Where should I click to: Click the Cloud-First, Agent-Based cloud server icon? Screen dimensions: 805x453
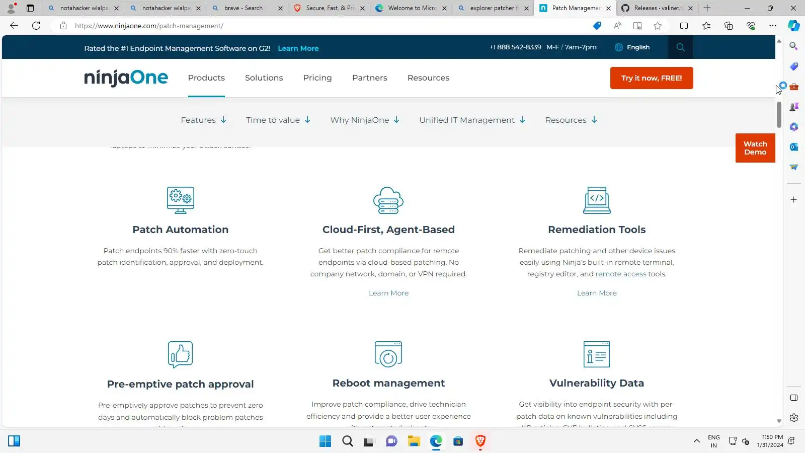[388, 200]
